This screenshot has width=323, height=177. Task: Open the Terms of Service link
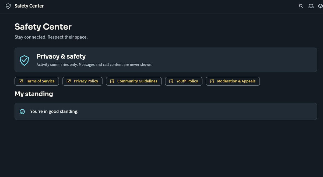[x=37, y=81]
